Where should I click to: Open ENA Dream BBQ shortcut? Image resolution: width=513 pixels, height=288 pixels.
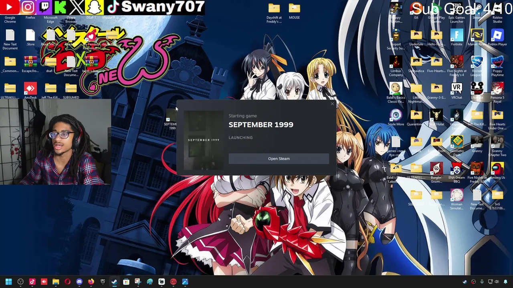456,173
